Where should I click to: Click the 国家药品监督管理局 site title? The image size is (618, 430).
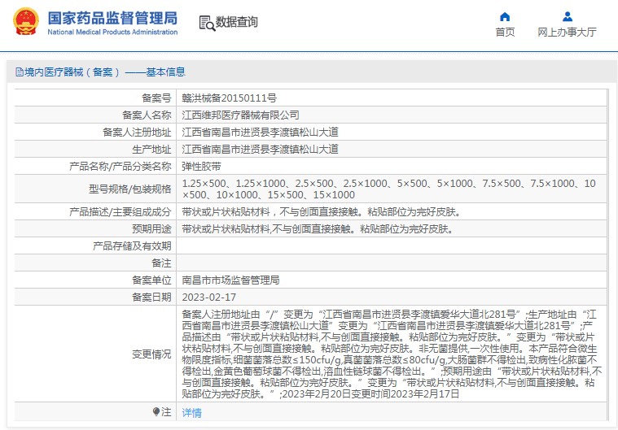(112, 18)
